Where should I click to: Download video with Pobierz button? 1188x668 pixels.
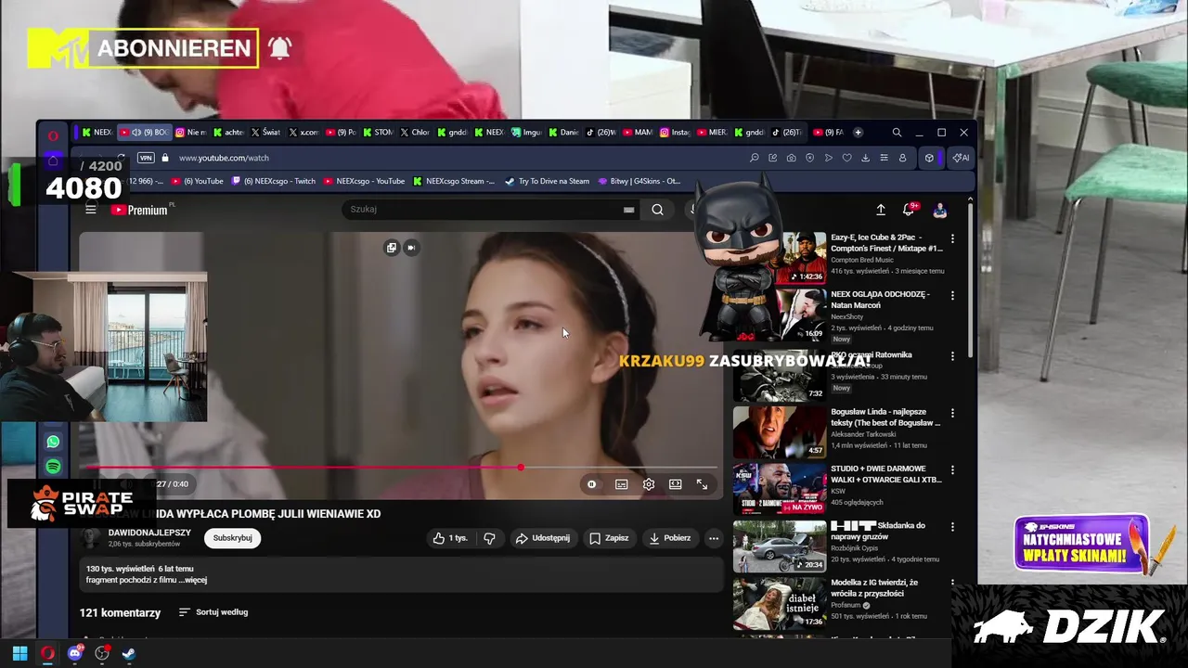tap(669, 538)
